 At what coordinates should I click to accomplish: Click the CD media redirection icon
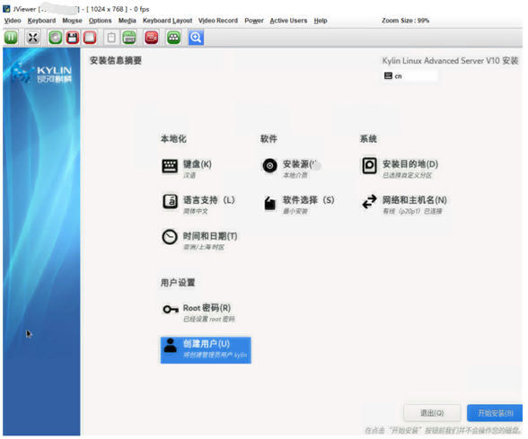coord(56,38)
